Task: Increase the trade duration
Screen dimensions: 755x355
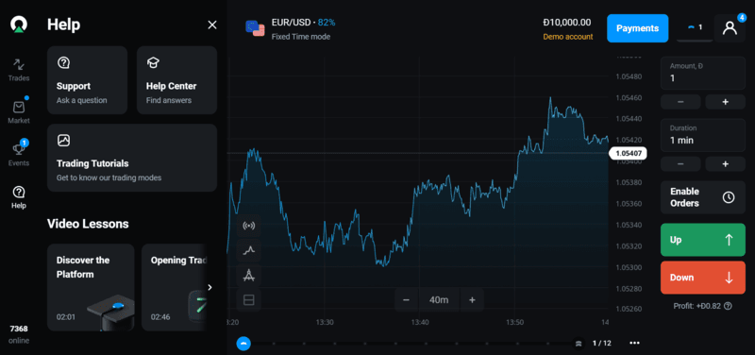Action: coord(725,163)
